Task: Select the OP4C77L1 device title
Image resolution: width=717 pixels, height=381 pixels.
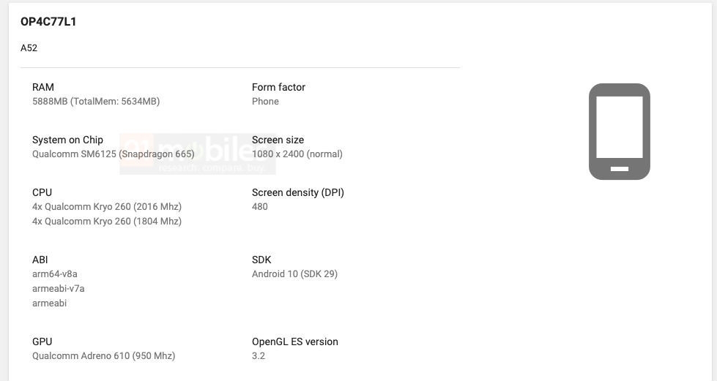Action: [x=48, y=22]
